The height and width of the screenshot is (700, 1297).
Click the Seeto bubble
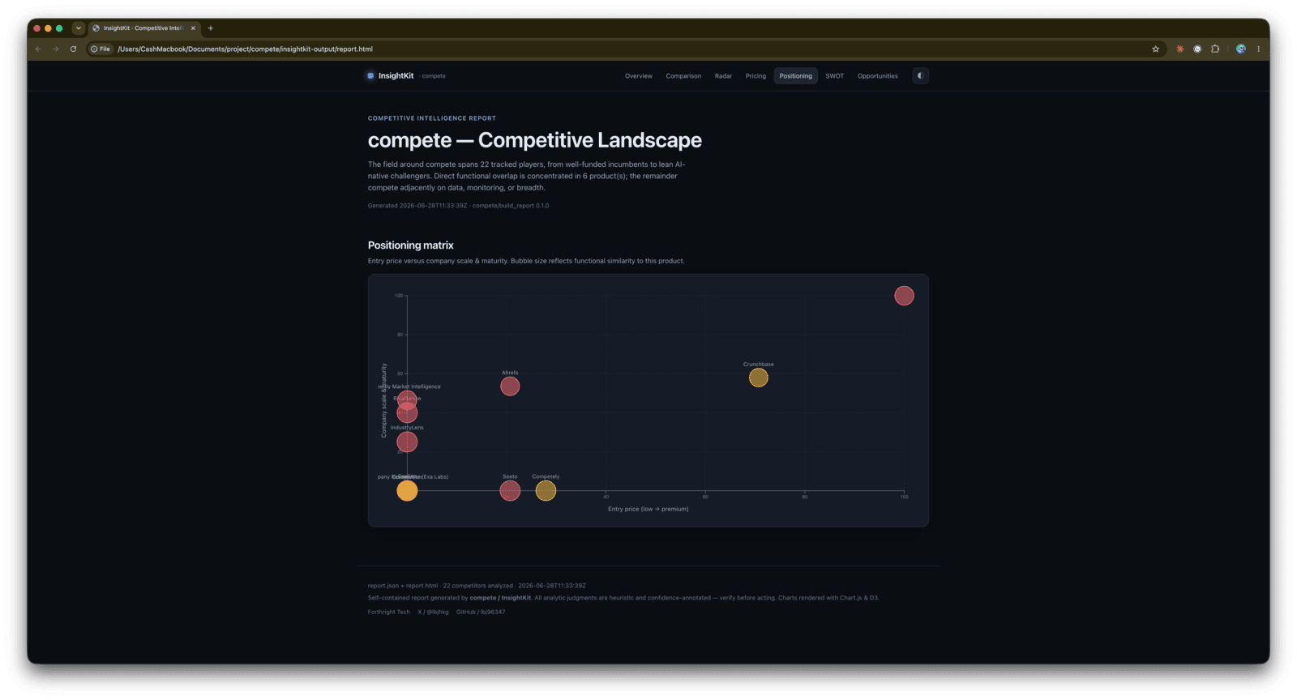click(x=510, y=490)
